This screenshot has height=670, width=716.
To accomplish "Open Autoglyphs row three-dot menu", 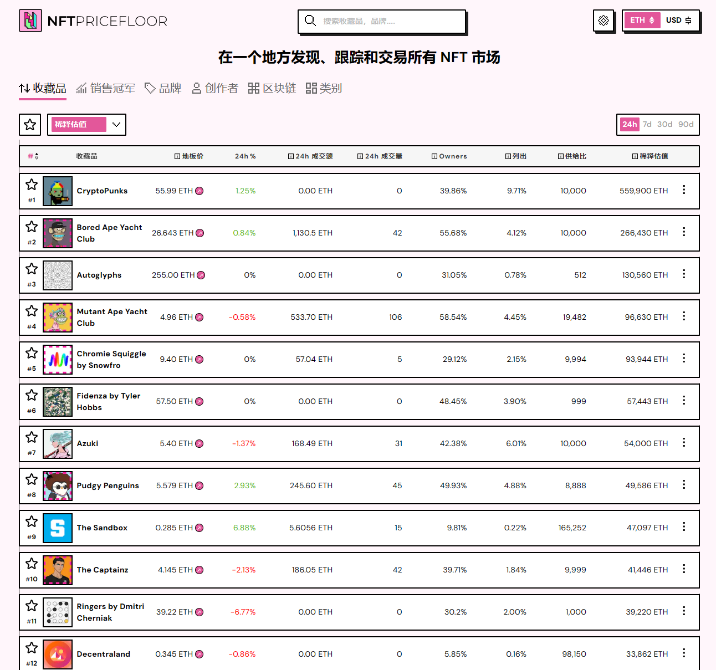I will [684, 274].
